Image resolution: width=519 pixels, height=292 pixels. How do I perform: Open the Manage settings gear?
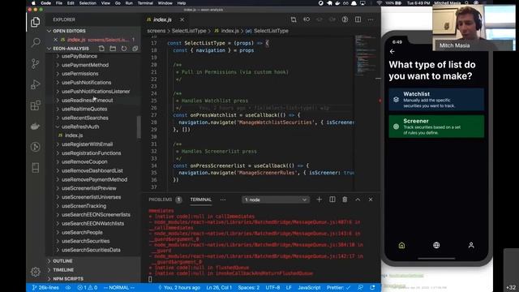[x=36, y=272]
